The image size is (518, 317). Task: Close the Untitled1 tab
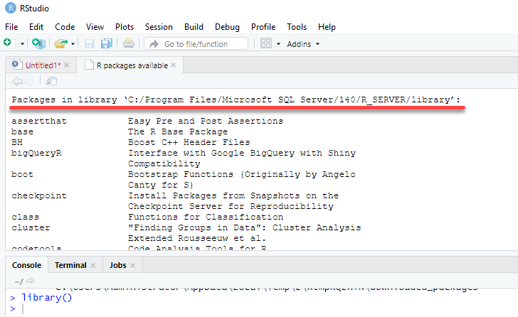click(x=67, y=65)
